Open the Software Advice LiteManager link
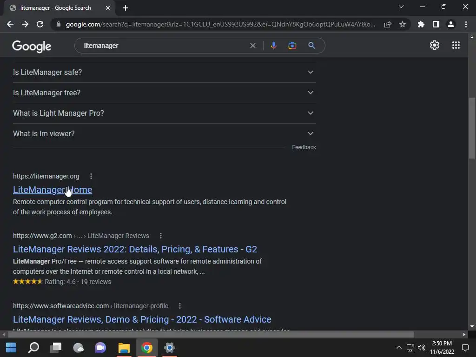Image resolution: width=476 pixels, height=357 pixels. coord(142,319)
